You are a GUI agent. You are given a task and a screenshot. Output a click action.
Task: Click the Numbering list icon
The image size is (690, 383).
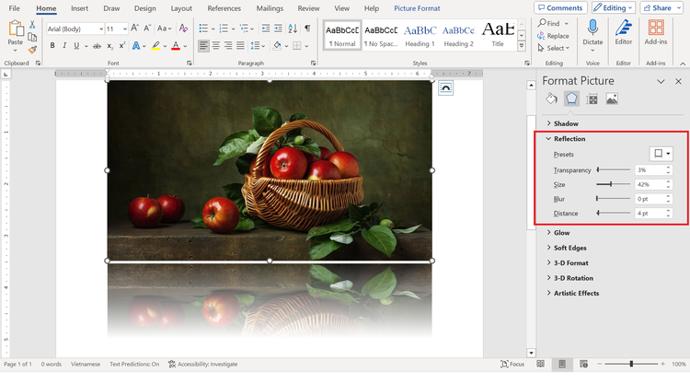224,29
